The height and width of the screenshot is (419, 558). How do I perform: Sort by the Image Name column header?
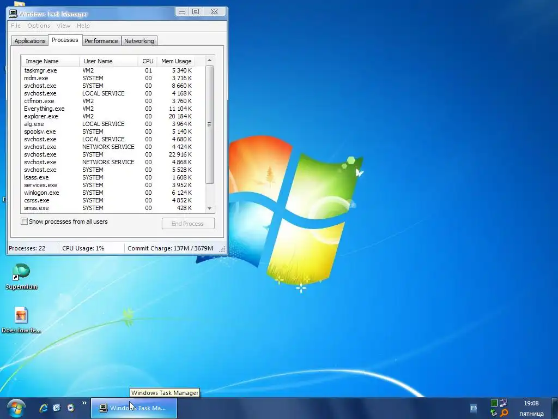[x=50, y=61]
